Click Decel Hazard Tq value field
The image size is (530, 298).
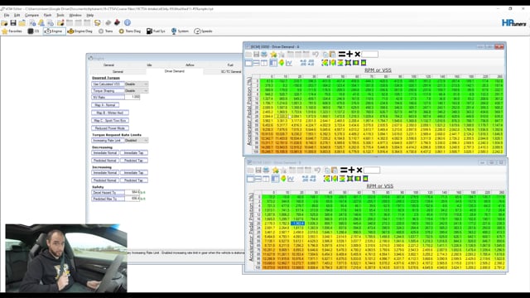132,192
